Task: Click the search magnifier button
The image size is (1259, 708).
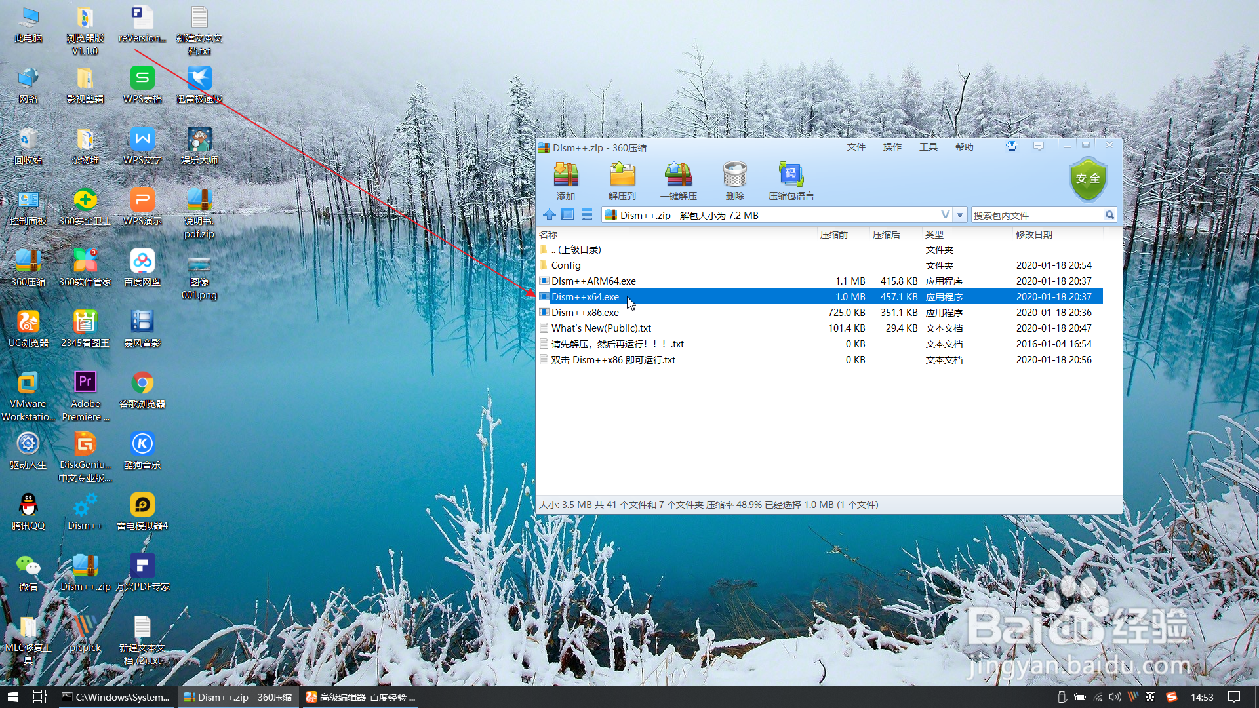Action: pyautogui.click(x=1109, y=215)
